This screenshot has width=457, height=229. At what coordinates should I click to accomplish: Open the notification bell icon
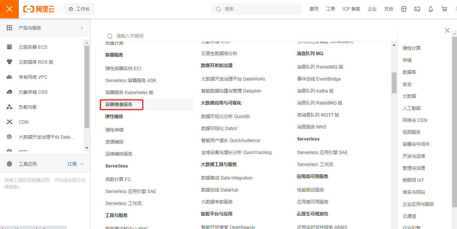431,9
